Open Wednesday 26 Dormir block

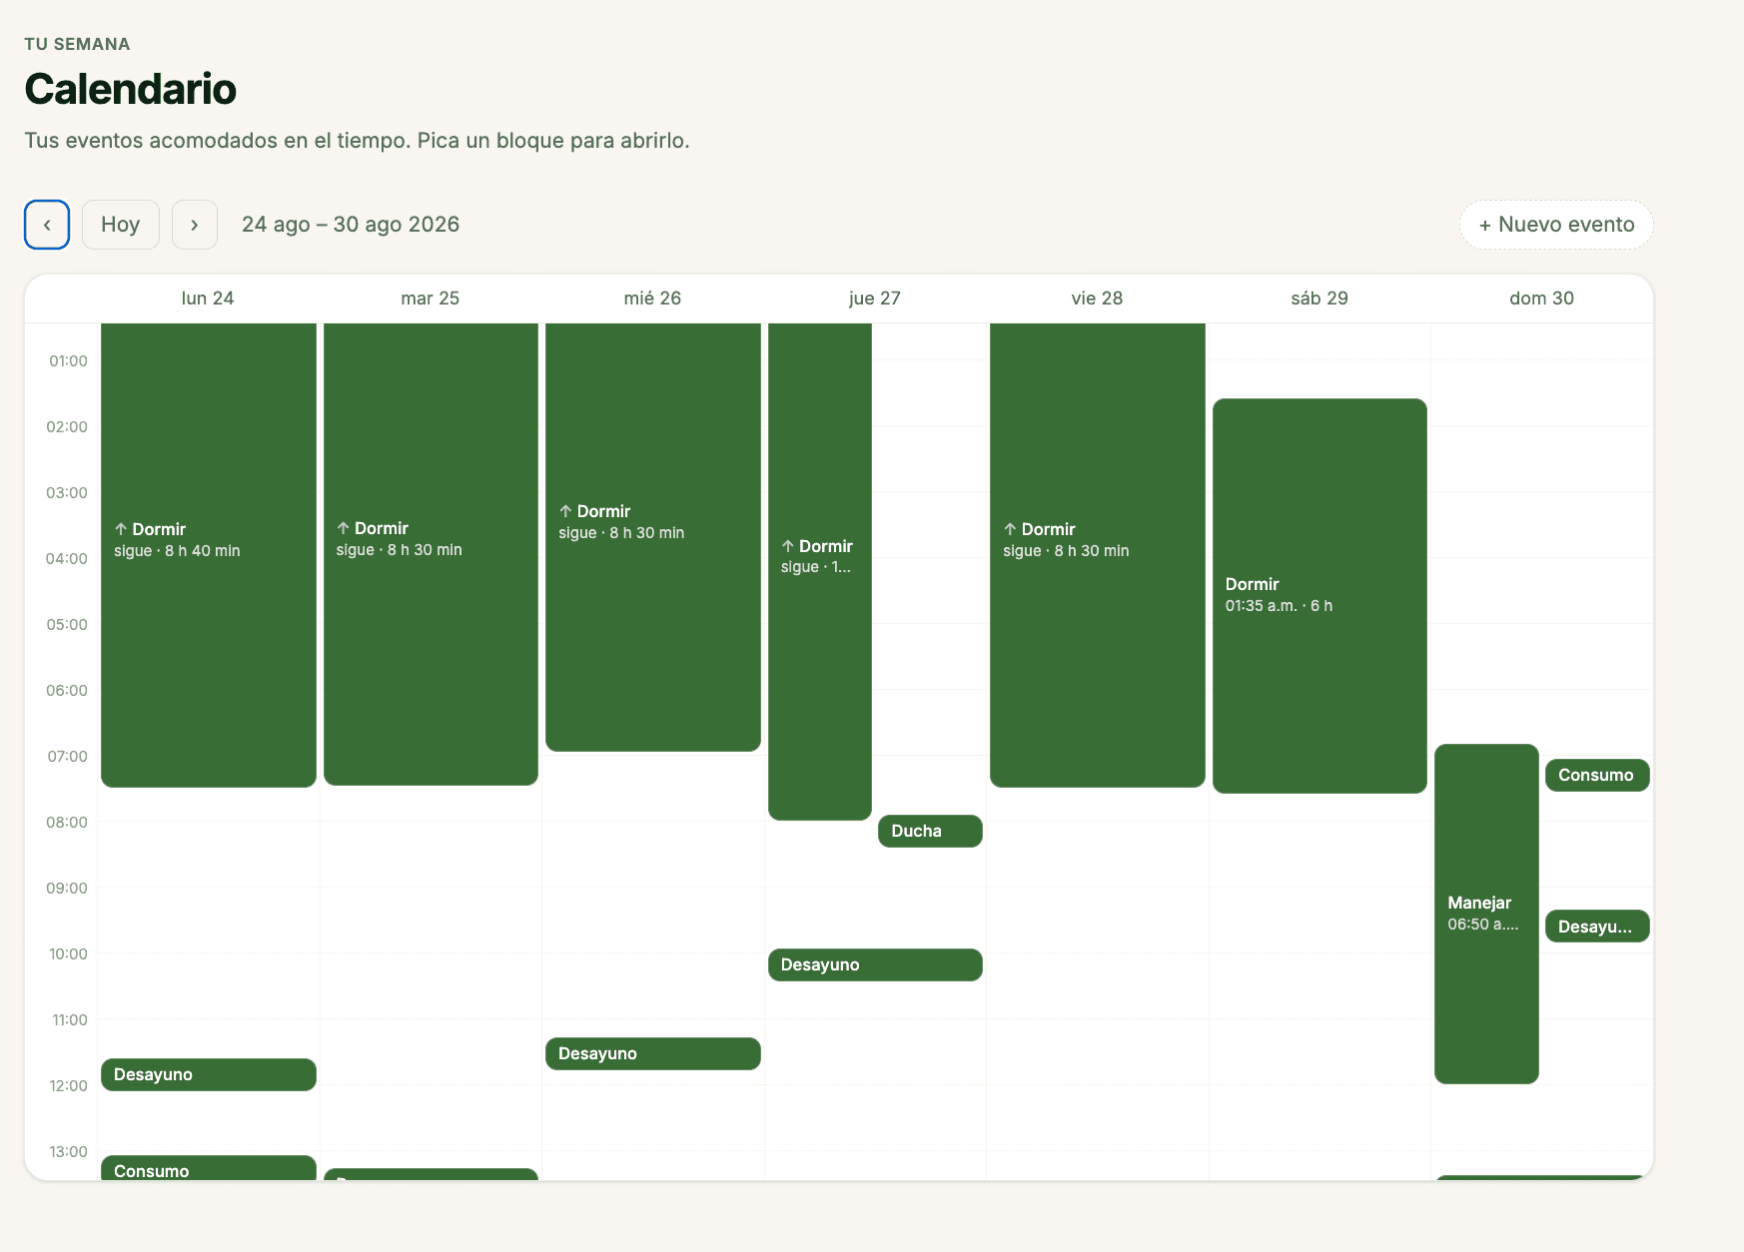point(653,537)
